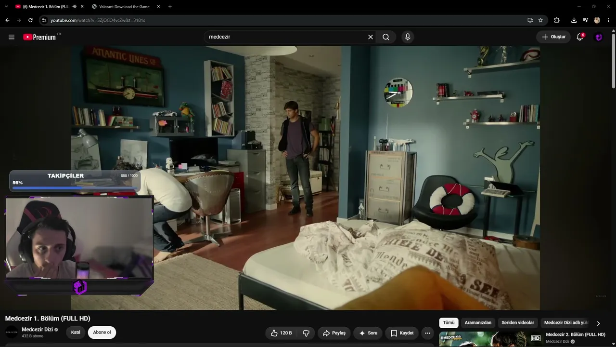Reload the current page
The height and width of the screenshot is (347, 616).
(30, 20)
